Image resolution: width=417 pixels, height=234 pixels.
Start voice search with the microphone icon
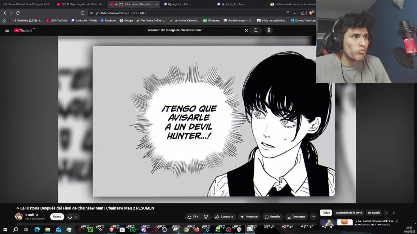[269, 30]
